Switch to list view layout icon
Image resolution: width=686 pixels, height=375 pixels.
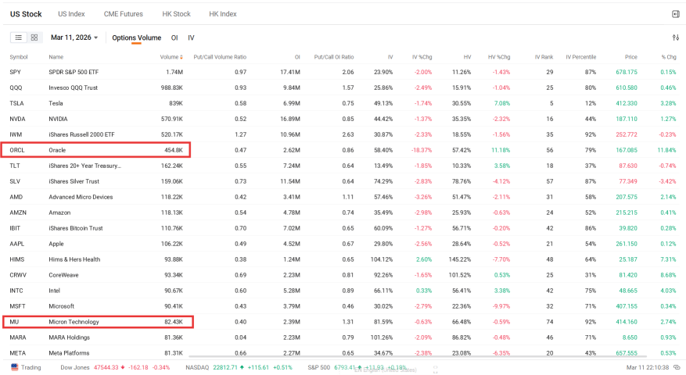point(18,37)
